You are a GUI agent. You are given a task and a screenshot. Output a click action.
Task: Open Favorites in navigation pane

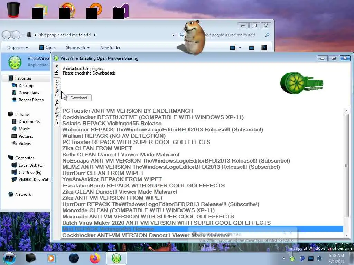[x=23, y=78]
